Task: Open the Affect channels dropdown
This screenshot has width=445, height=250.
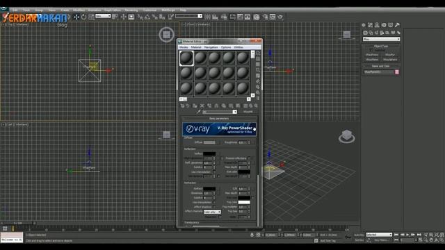Action: pyautogui.click(x=212, y=212)
